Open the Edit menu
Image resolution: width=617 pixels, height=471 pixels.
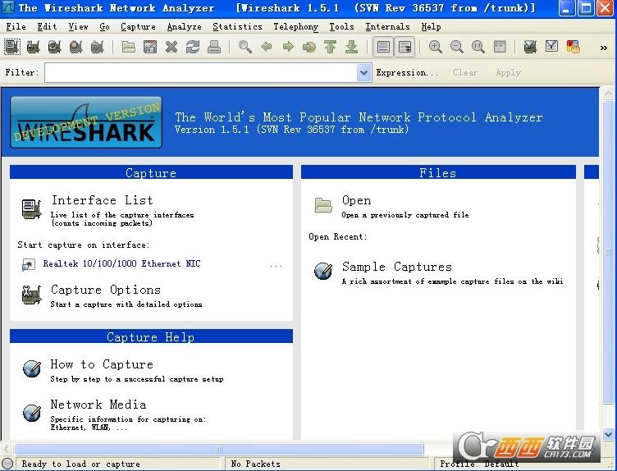tap(48, 26)
